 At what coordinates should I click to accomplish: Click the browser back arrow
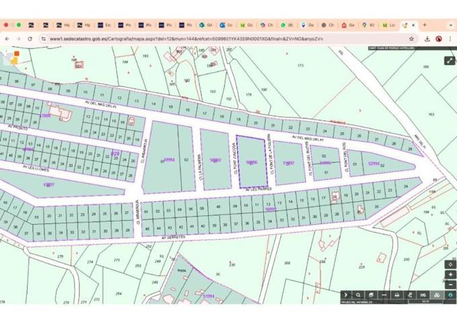(x=7, y=39)
